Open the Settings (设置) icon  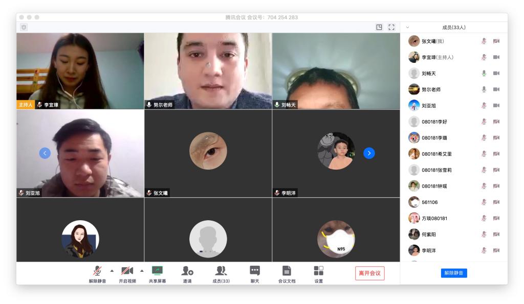tap(318, 271)
